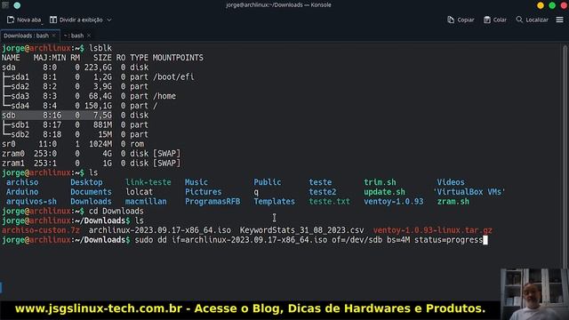Close the '~ : bash' tab
The height and width of the screenshot is (320, 569).
(x=89, y=36)
